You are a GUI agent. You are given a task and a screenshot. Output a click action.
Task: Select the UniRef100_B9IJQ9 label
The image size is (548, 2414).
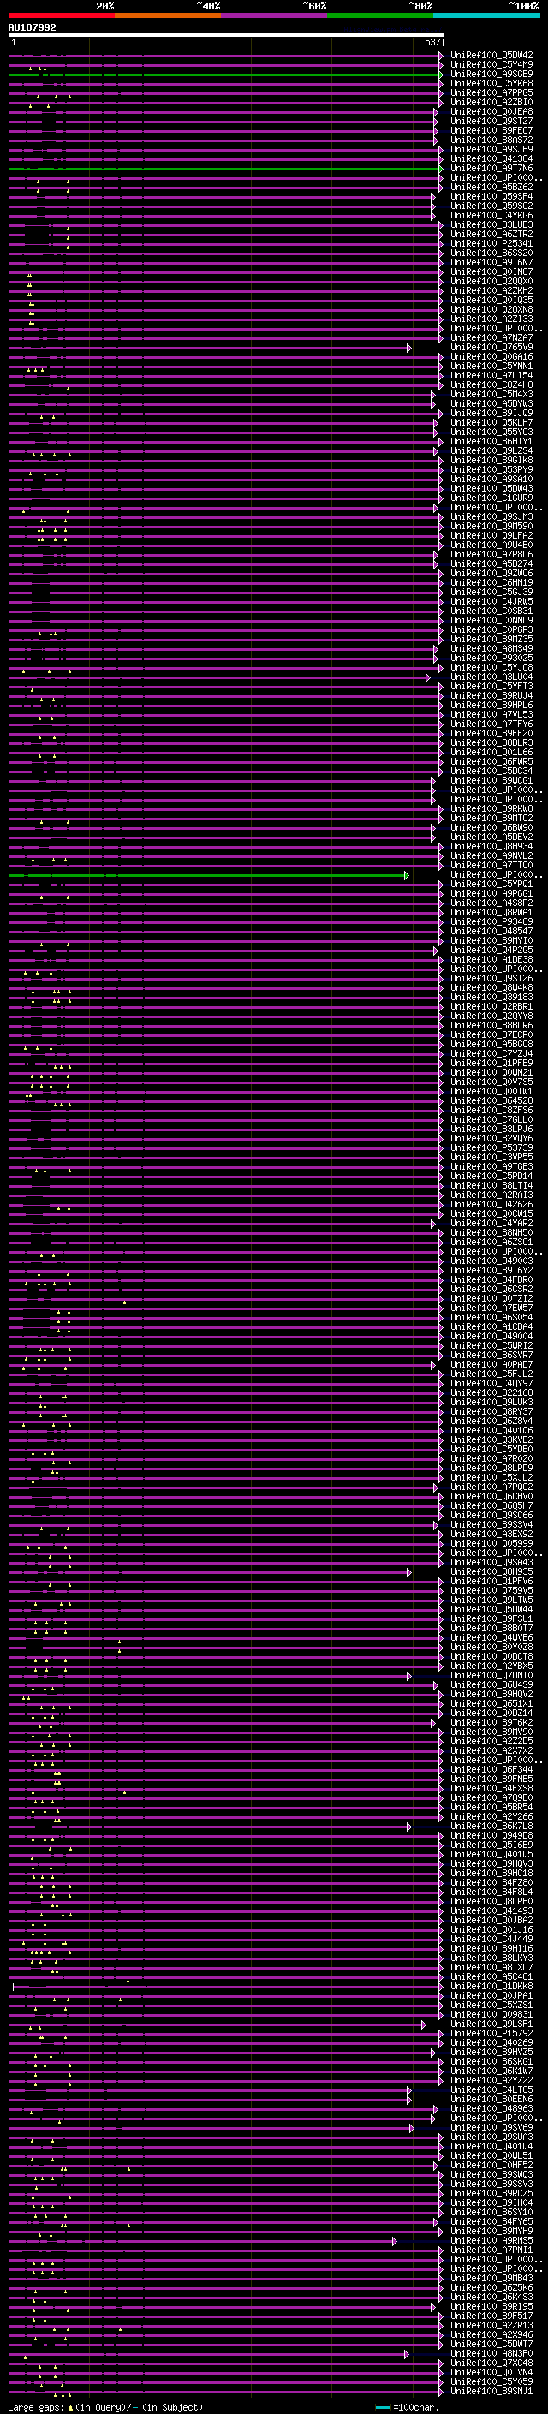coord(491,414)
